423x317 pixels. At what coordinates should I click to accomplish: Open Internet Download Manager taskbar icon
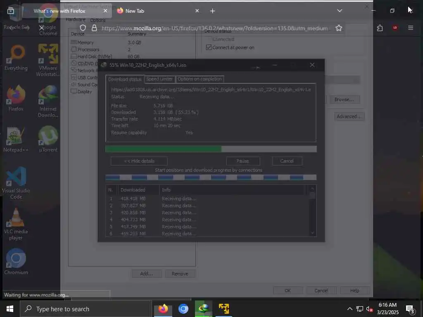204,309
